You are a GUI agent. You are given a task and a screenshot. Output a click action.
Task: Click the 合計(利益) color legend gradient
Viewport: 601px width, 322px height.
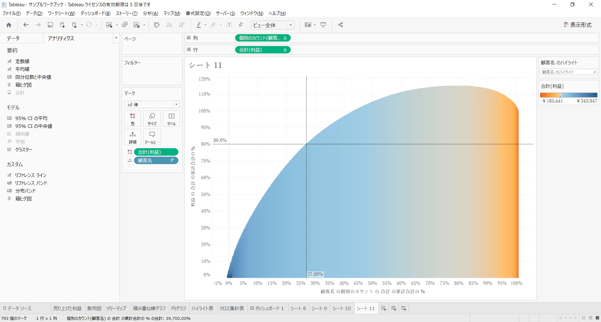point(568,95)
